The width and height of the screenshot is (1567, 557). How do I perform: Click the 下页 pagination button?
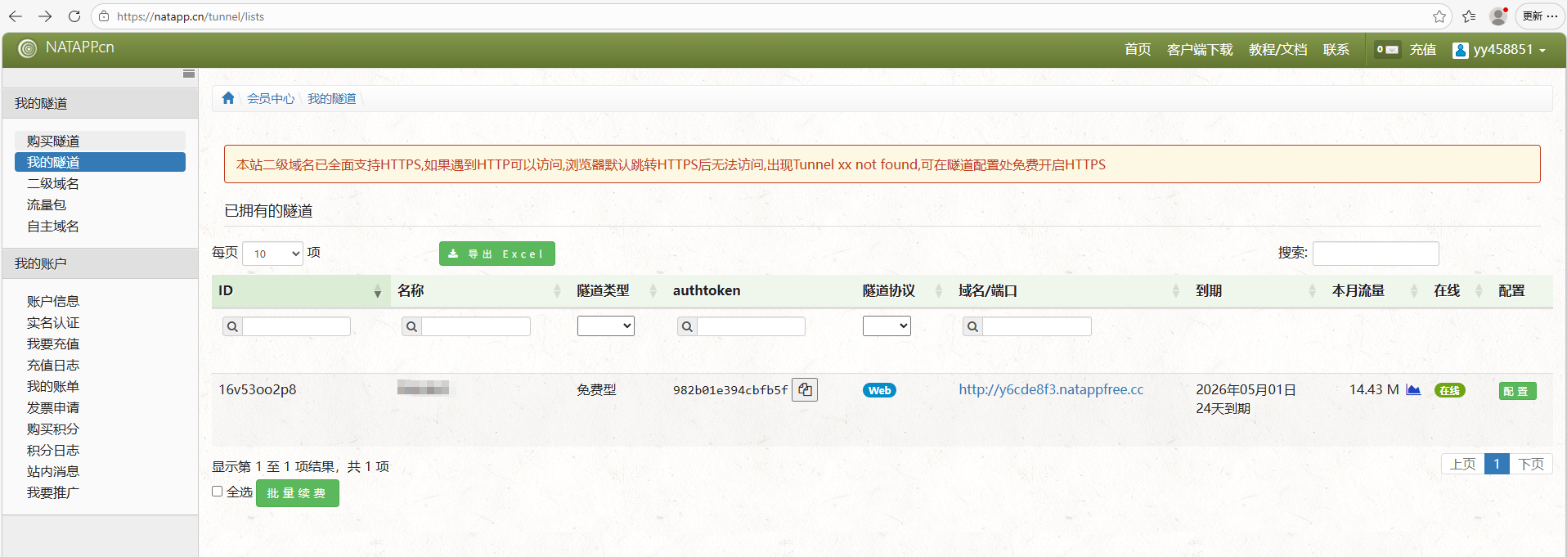(x=1531, y=464)
